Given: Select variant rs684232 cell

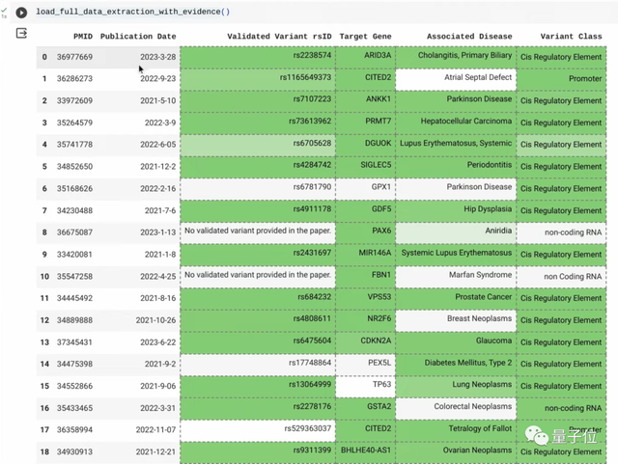Looking at the screenshot, I should click(x=258, y=299).
